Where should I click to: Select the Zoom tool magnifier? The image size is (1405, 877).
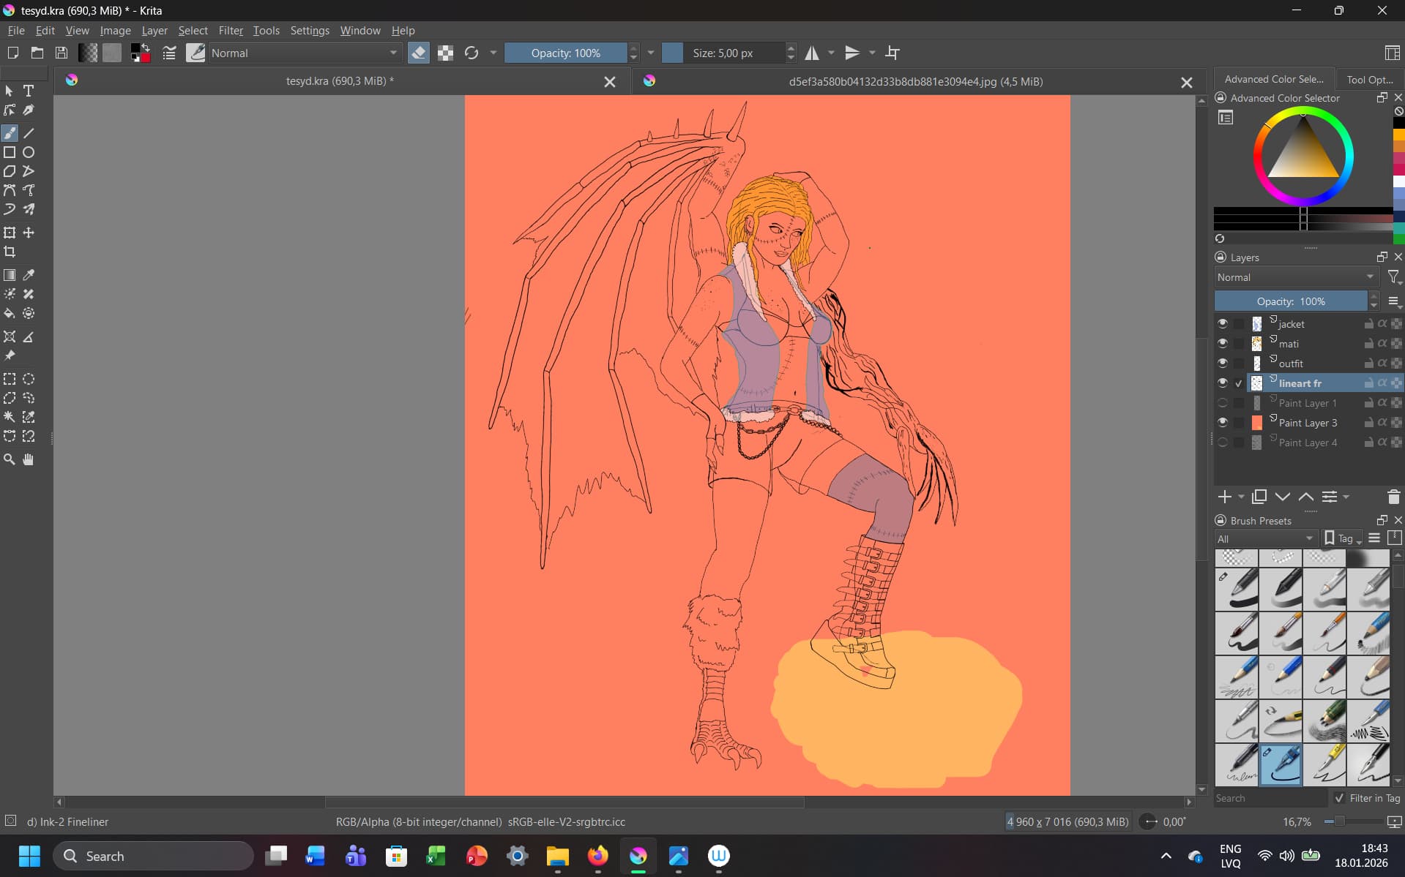[10, 459]
